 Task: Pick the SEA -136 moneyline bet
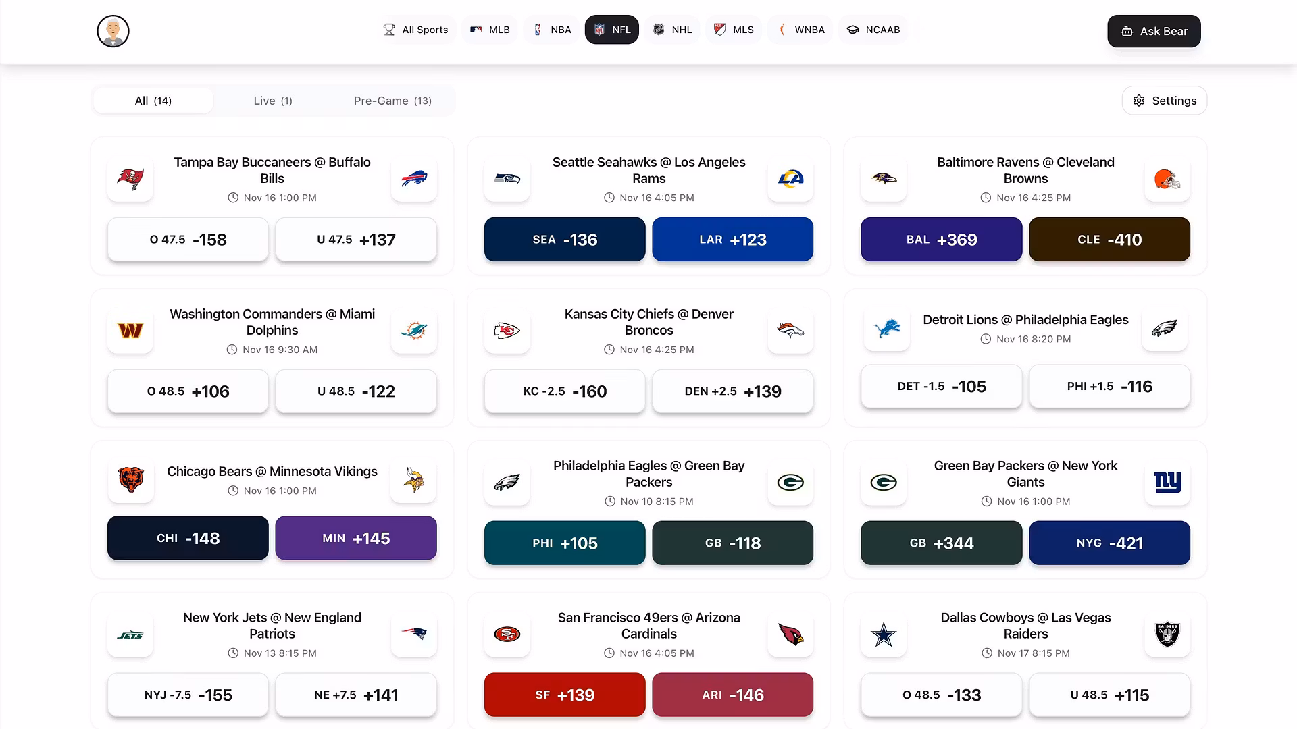(x=565, y=240)
